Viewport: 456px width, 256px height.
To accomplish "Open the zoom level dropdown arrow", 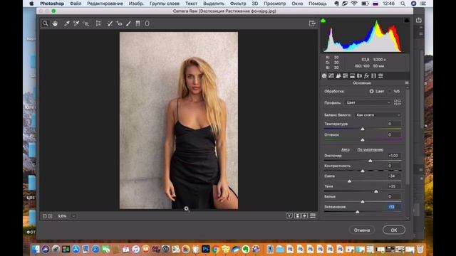I will point(73,216).
